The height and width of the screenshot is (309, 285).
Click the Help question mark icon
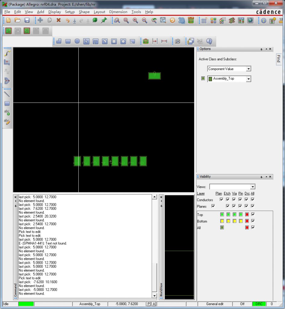click(x=209, y=41)
